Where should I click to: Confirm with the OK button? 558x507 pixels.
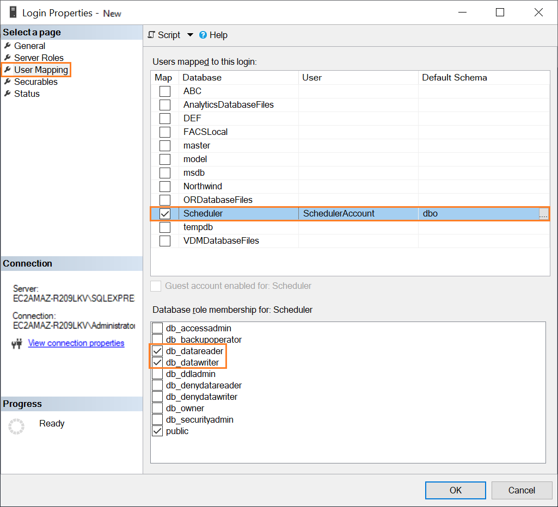[456, 490]
